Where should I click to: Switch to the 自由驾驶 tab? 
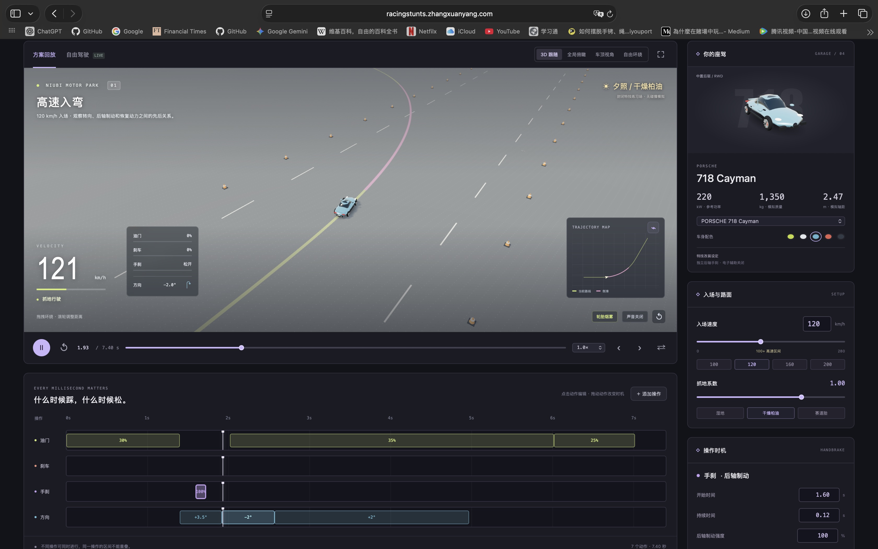pyautogui.click(x=78, y=55)
